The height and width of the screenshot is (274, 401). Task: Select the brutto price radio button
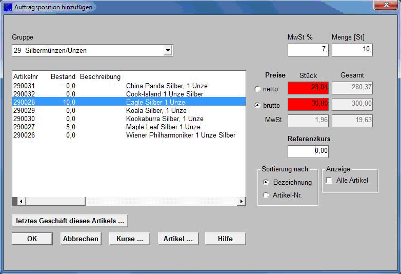[258, 105]
